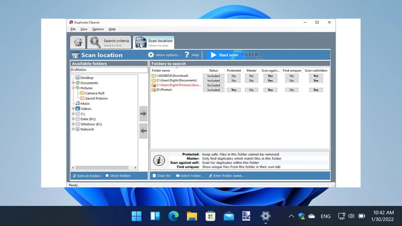Toggle Excluded status of Pictures Save row
Image resolution: width=402 pixels, height=226 pixels.
[214, 85]
